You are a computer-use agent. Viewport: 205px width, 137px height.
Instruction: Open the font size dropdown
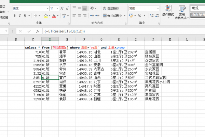[x=57, y=9]
